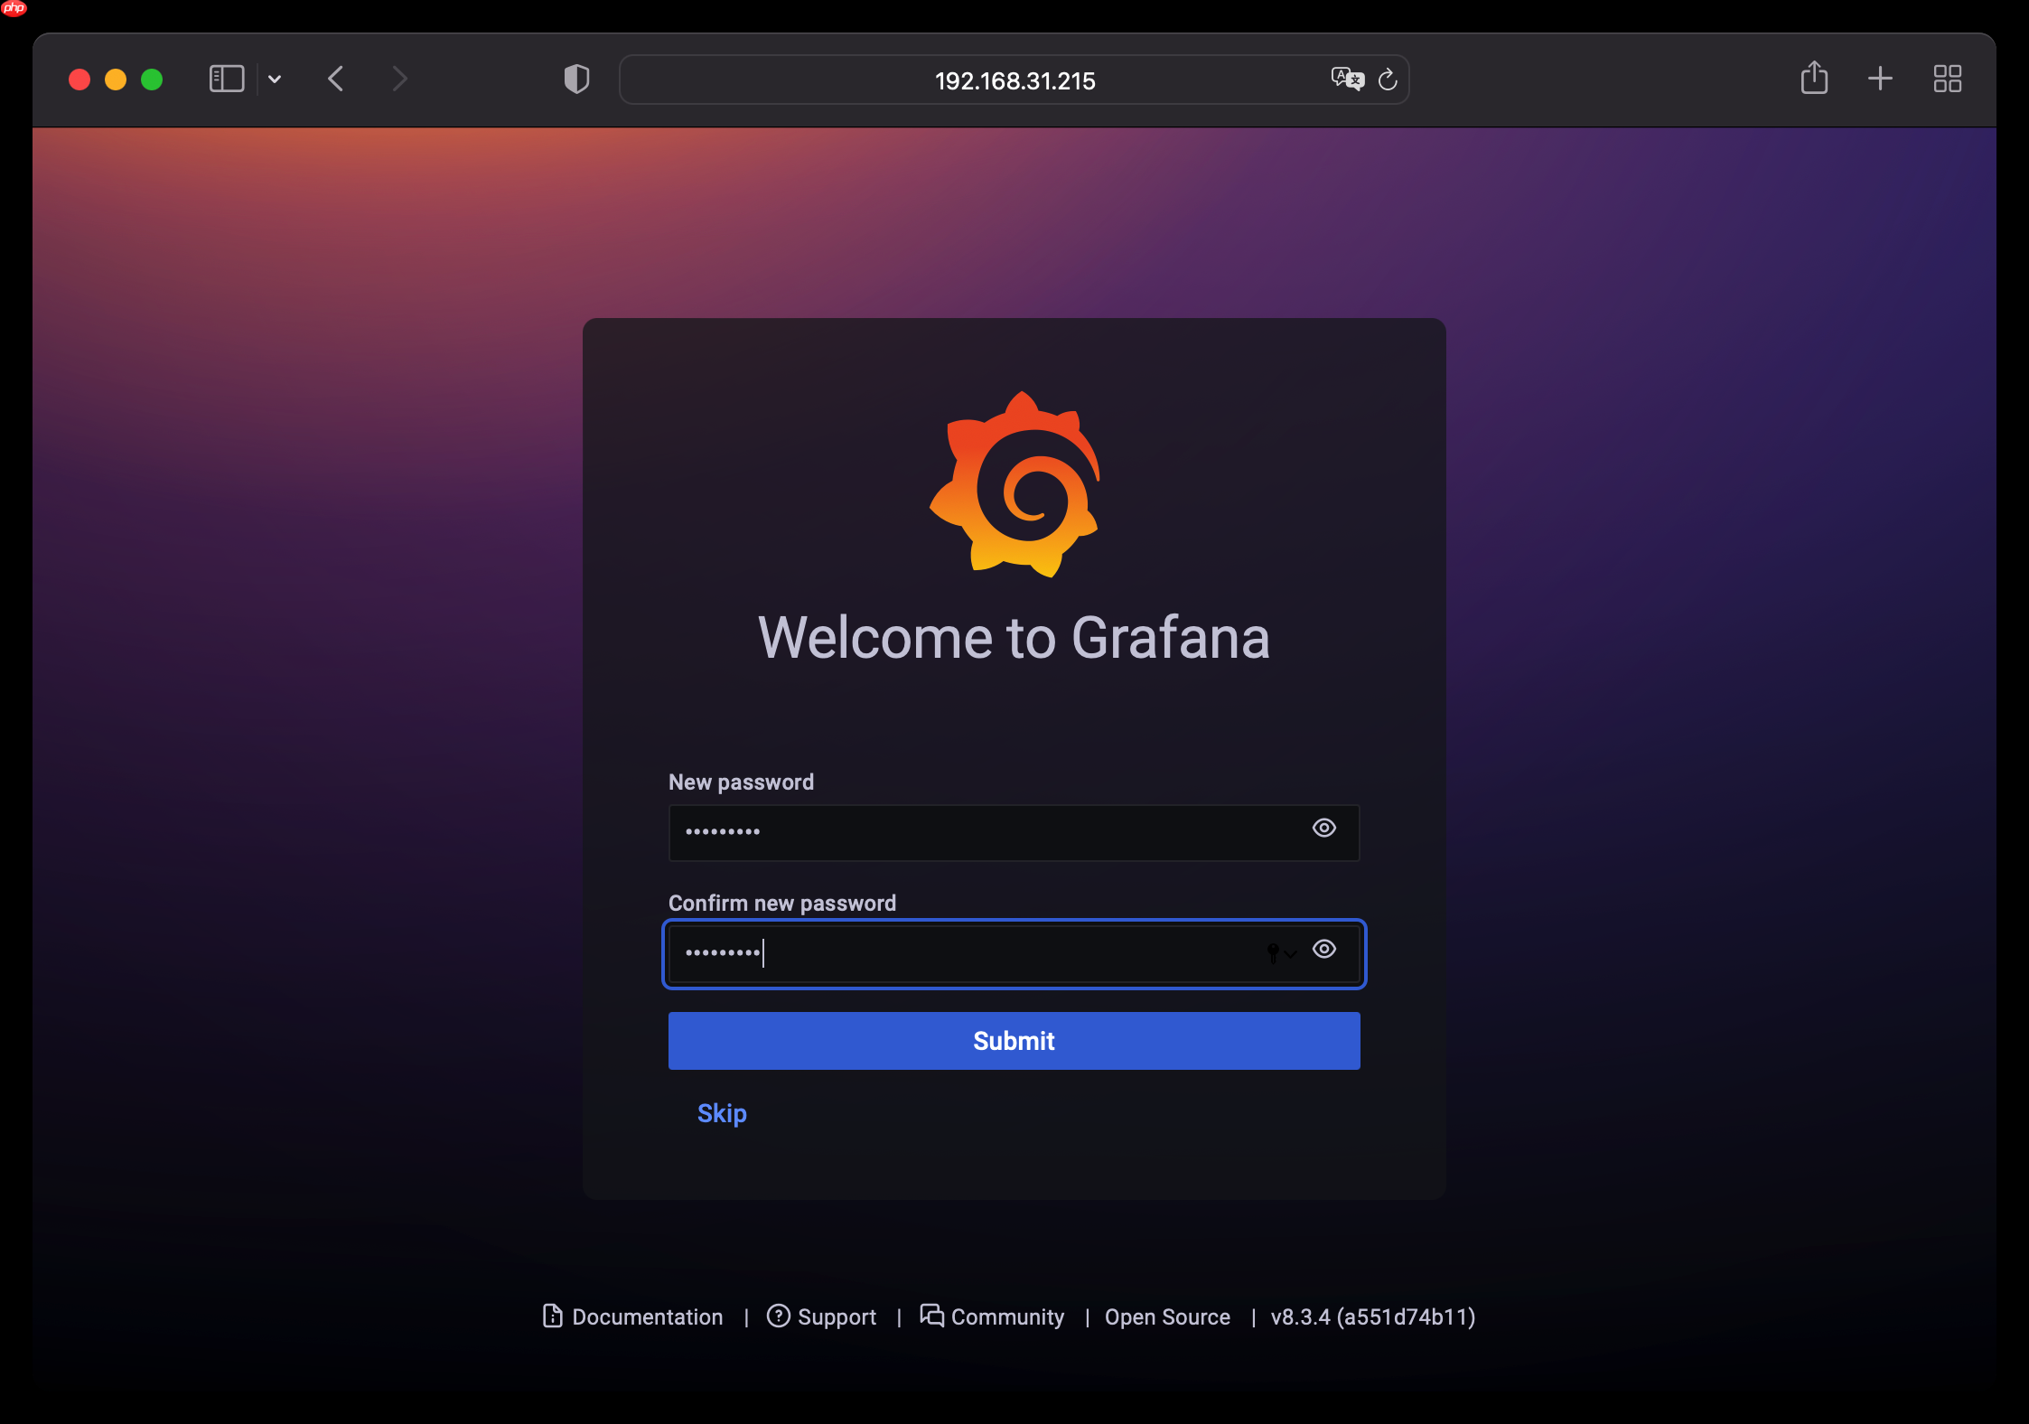The image size is (2029, 1424).
Task: Show the tab overview grid
Action: 1947,79
